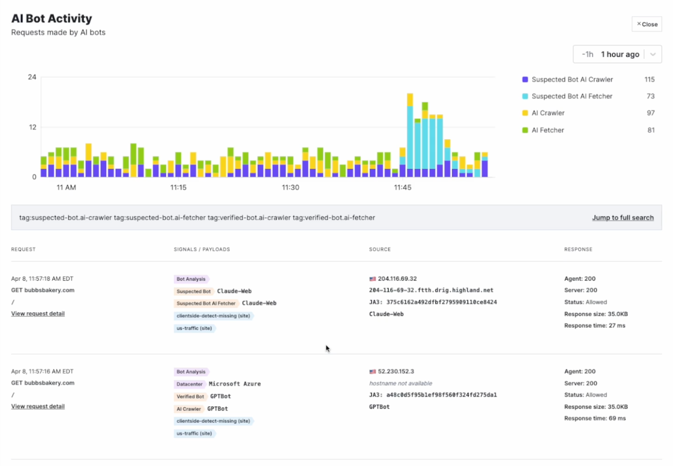Image resolution: width=673 pixels, height=466 pixels.
Task: Click the flag icon next to 52.230.152.3
Action: [372, 371]
